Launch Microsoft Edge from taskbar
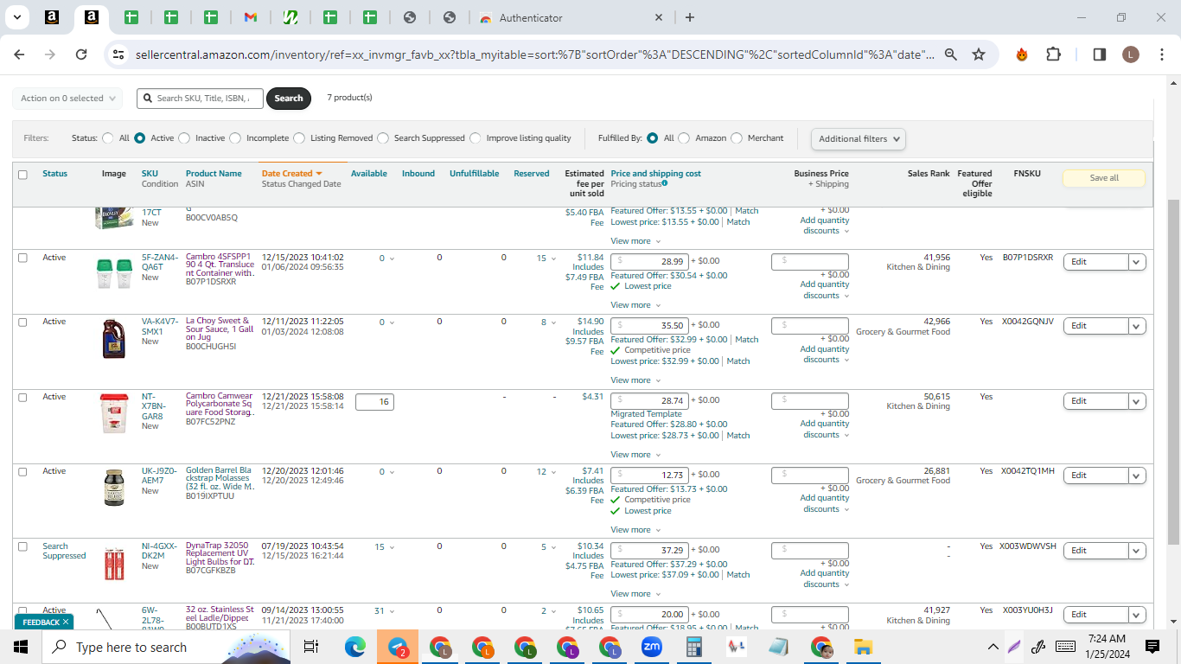Screen dimensions: 1181x664 click(x=355, y=647)
